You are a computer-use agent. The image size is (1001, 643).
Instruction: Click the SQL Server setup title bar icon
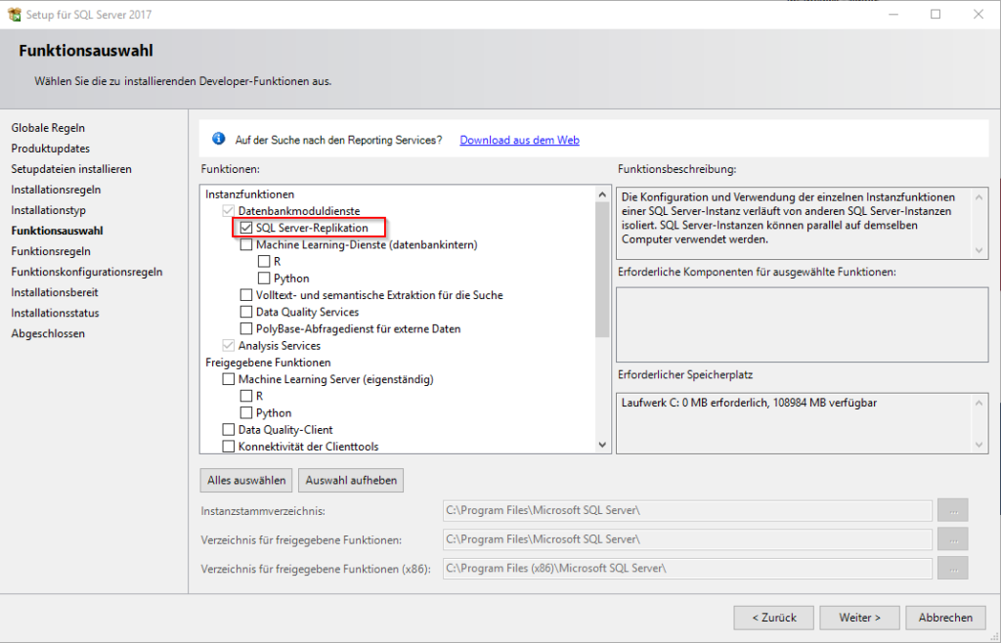point(14,14)
